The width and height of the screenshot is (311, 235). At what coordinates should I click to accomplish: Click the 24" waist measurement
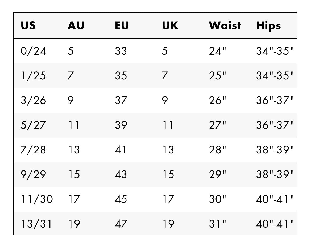coord(217,51)
